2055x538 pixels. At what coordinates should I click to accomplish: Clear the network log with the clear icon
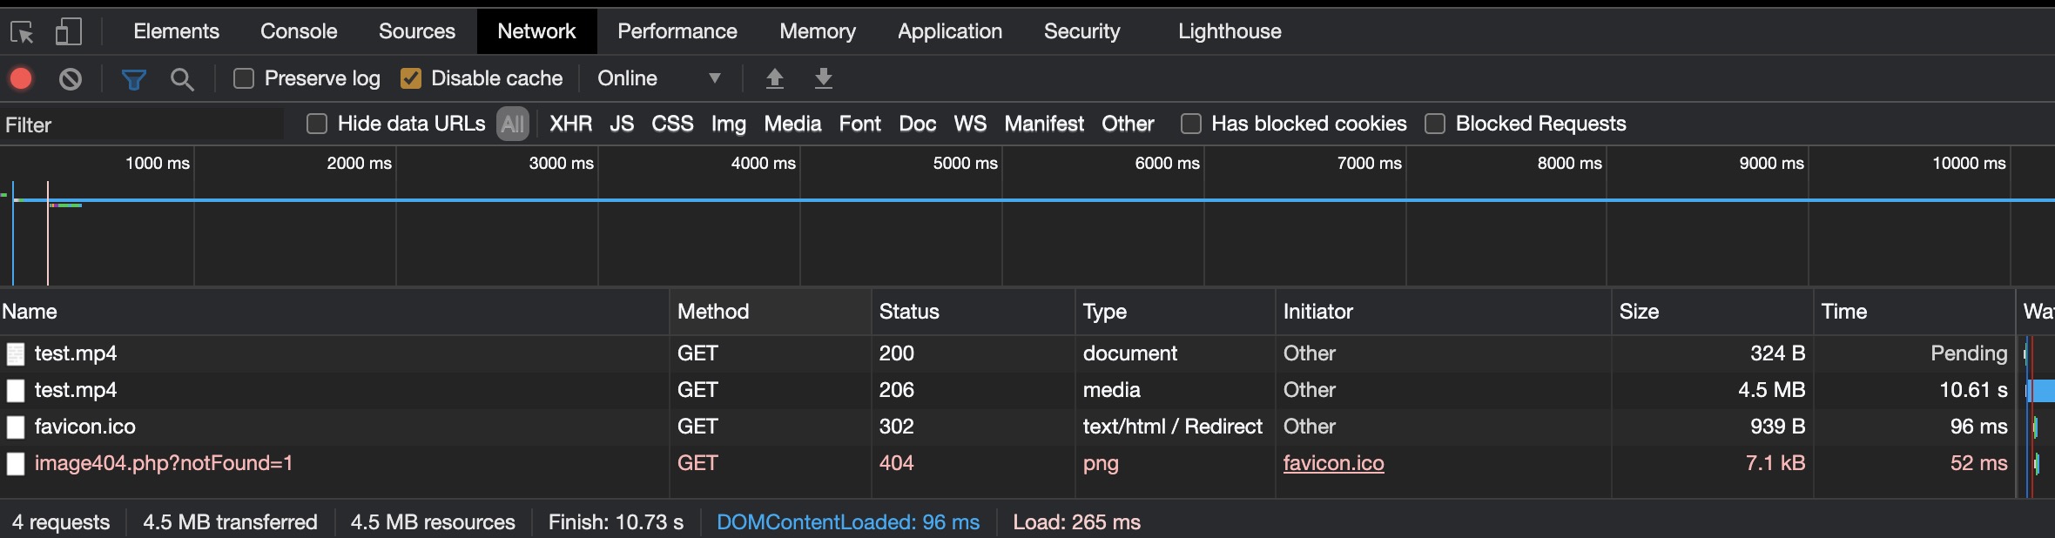[71, 79]
